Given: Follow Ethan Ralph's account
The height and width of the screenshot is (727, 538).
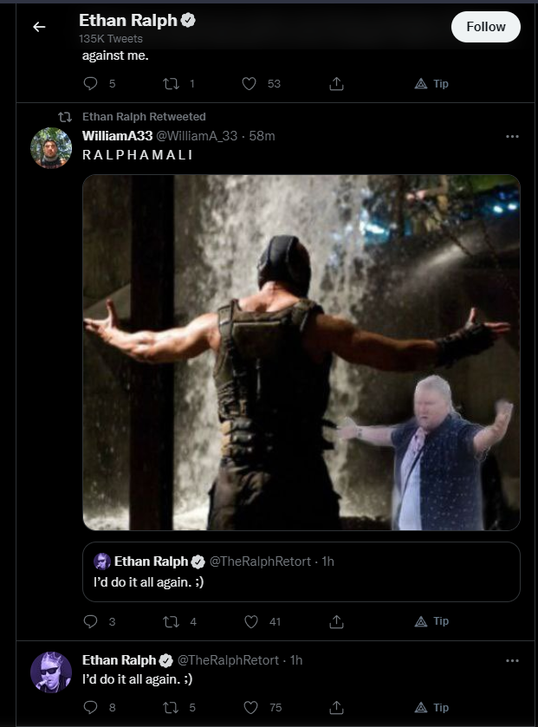Looking at the screenshot, I should tap(486, 27).
